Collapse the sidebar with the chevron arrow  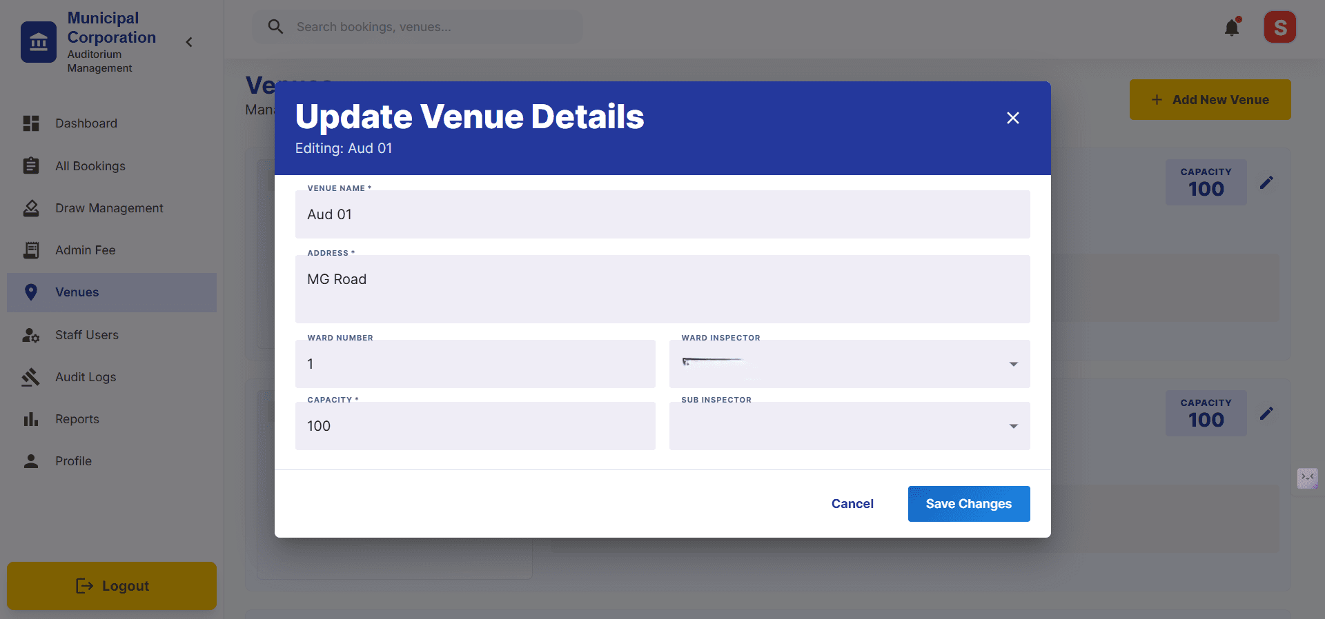click(x=189, y=42)
